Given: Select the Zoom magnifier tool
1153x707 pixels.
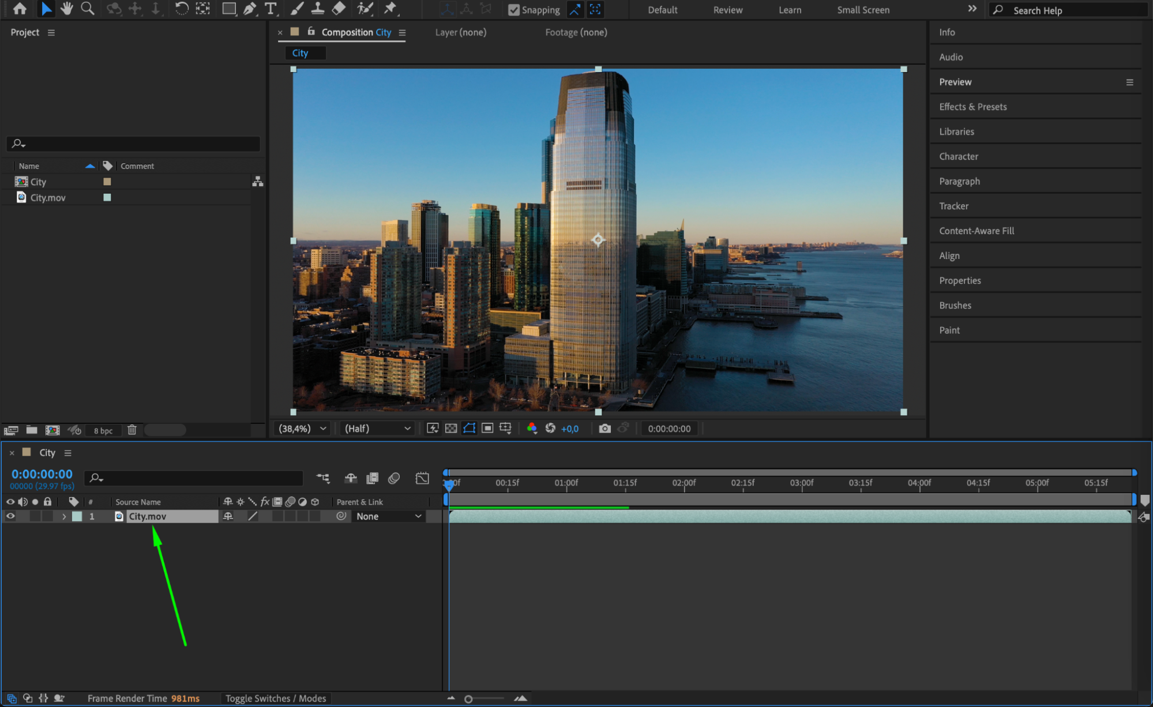Looking at the screenshot, I should (x=88, y=9).
